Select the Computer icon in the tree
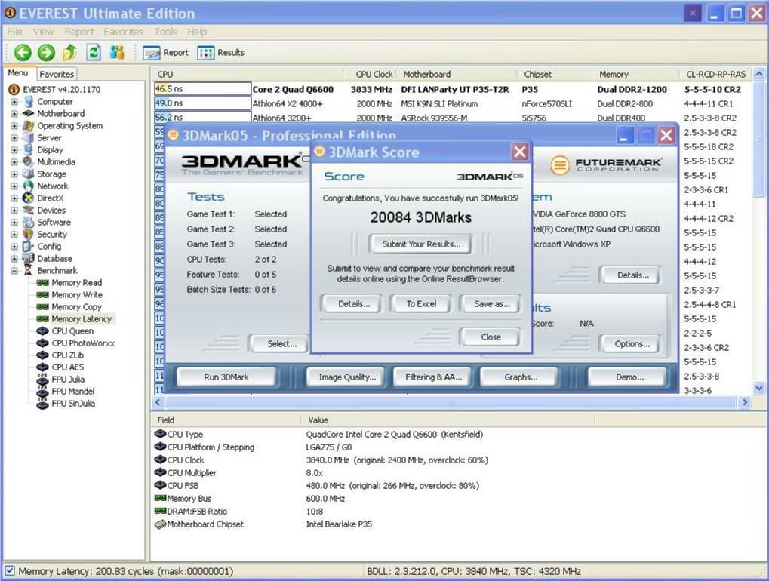Screen dimensions: 769x581 point(29,102)
